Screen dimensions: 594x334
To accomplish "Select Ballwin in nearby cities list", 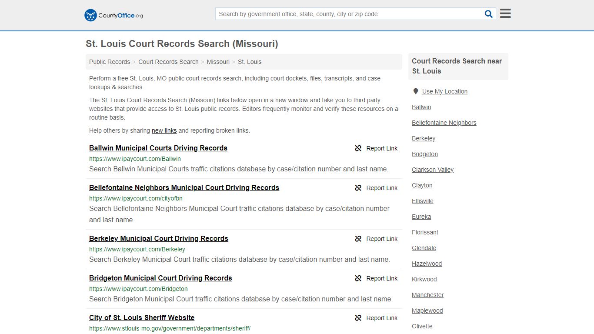I will pyautogui.click(x=421, y=107).
